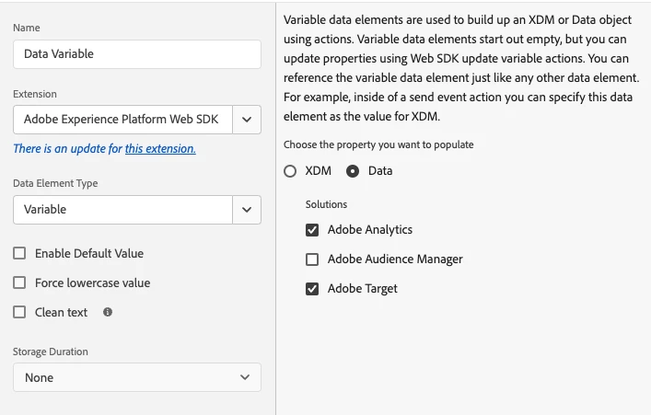Enable the Default Value checkbox
The image size is (651, 415).
19,254
